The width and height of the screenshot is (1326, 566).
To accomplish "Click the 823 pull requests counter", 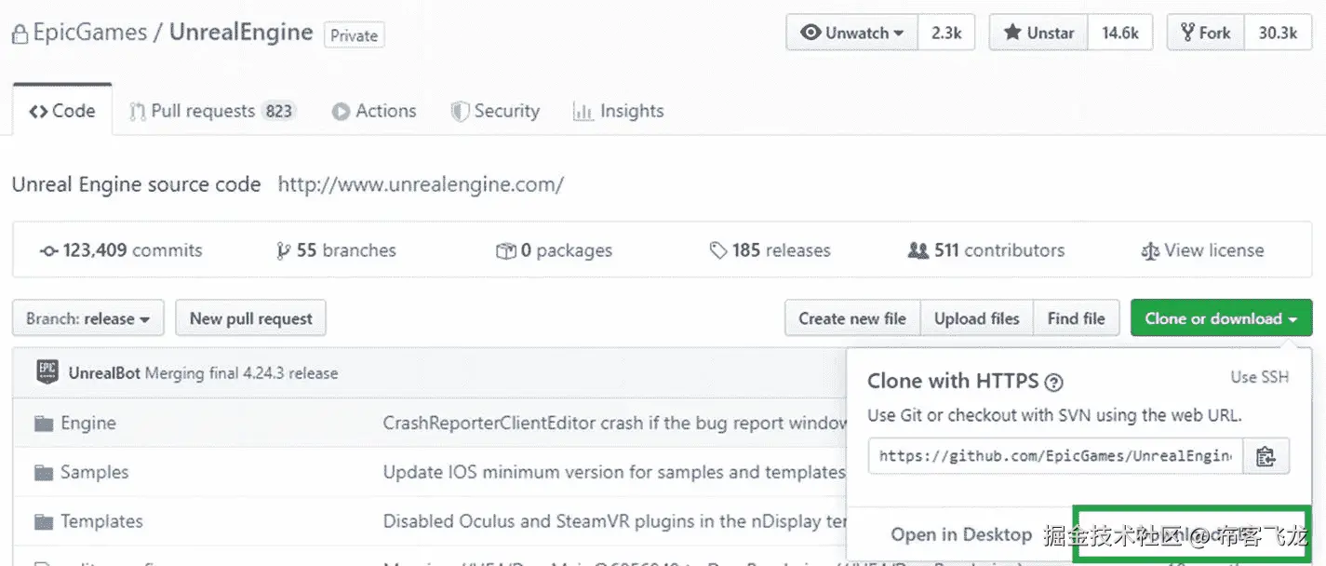I will click(279, 111).
